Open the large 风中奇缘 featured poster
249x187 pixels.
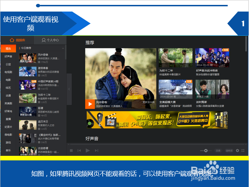pos(121,78)
